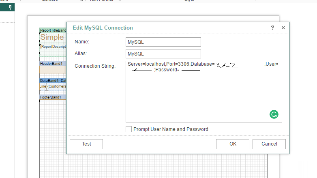317x178 pixels.
Task: Select FooterBand1 in the report designer
Action: [53, 97]
